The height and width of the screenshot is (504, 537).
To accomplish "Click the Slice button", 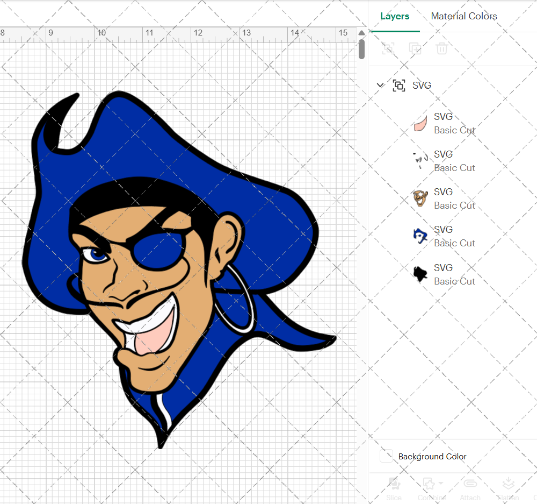I will tap(394, 488).
